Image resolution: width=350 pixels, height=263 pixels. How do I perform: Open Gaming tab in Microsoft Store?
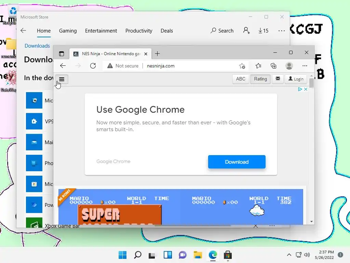click(x=68, y=30)
